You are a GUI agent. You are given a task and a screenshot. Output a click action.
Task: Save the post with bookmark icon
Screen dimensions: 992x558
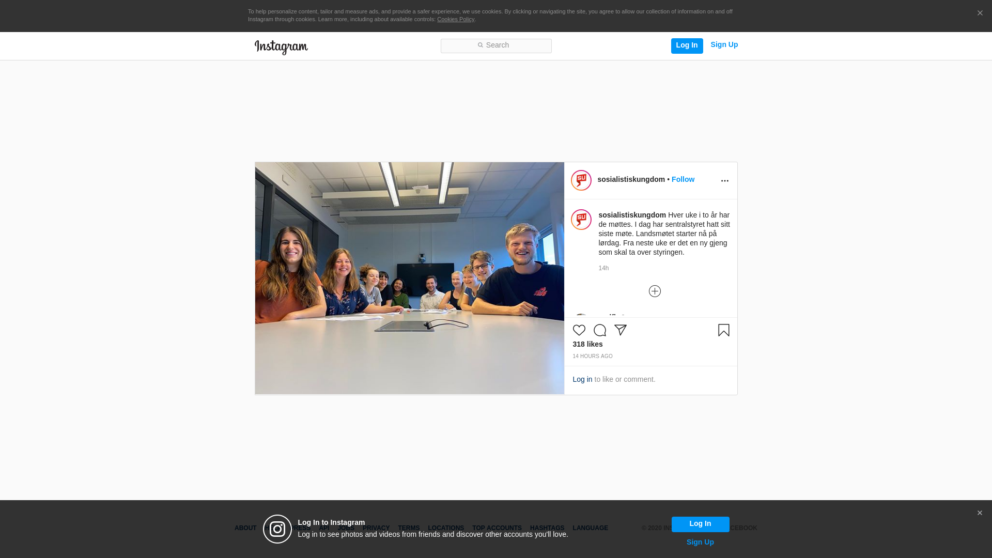(723, 330)
